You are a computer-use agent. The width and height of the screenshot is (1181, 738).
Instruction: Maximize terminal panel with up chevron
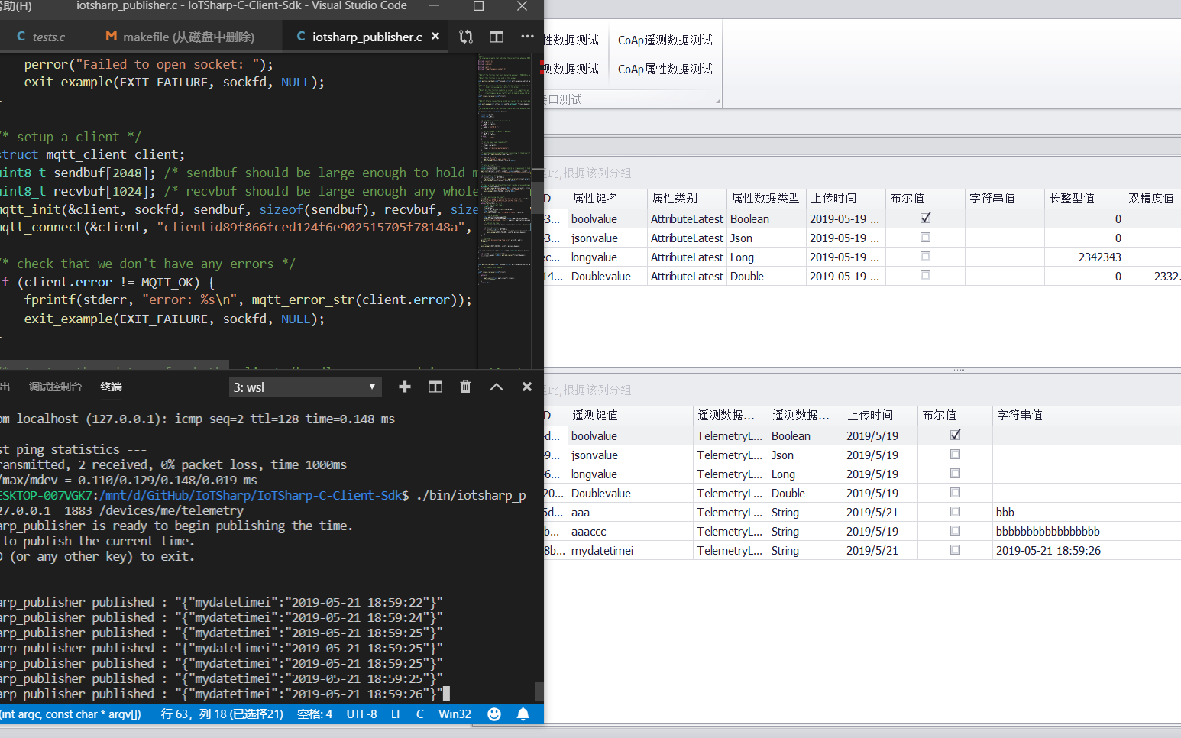(x=497, y=387)
